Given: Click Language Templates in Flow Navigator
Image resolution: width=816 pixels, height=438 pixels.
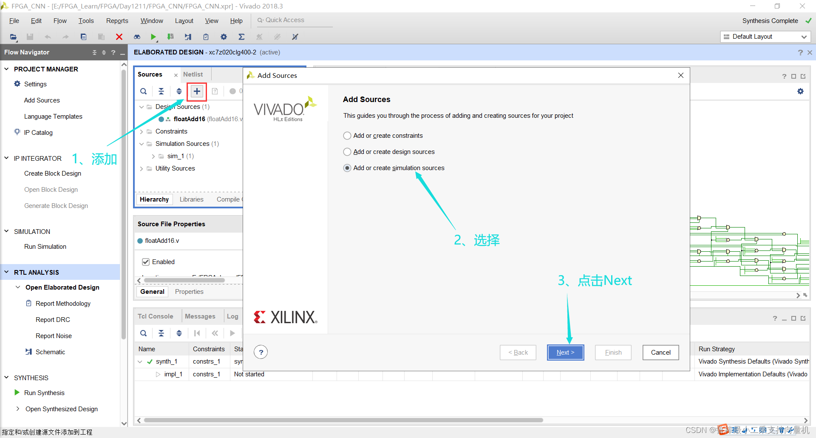Looking at the screenshot, I should click(x=53, y=117).
